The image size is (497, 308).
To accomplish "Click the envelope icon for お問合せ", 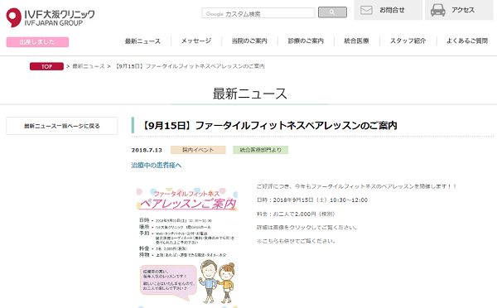I will [366, 10].
